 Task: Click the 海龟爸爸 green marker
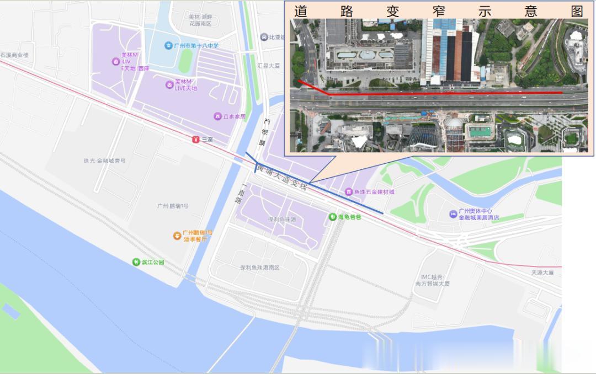coord(333,217)
